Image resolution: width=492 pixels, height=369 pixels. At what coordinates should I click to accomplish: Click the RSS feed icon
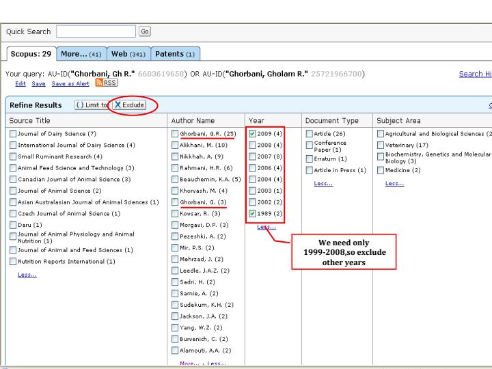point(99,83)
